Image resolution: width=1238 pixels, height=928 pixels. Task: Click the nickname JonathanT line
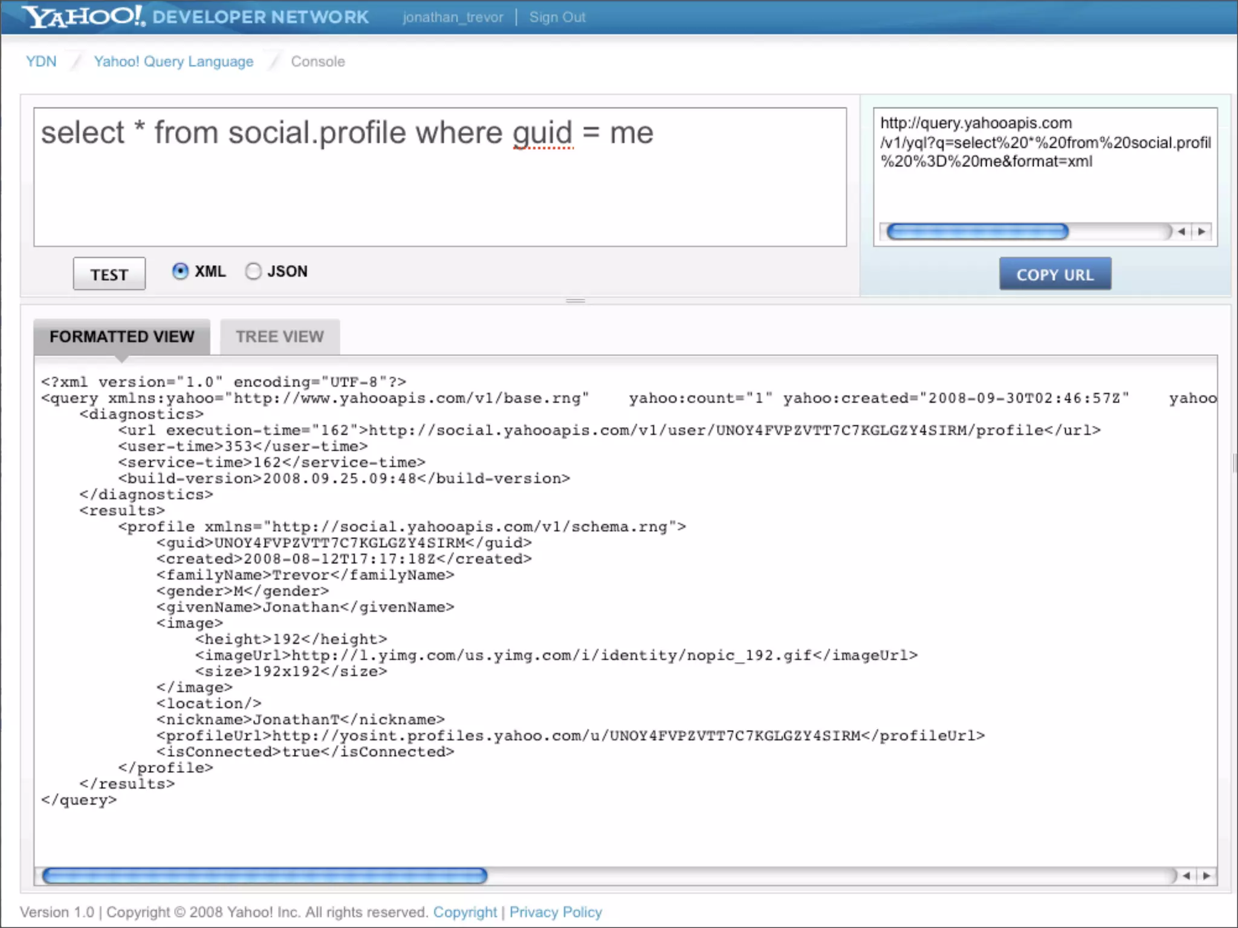pyautogui.click(x=300, y=720)
